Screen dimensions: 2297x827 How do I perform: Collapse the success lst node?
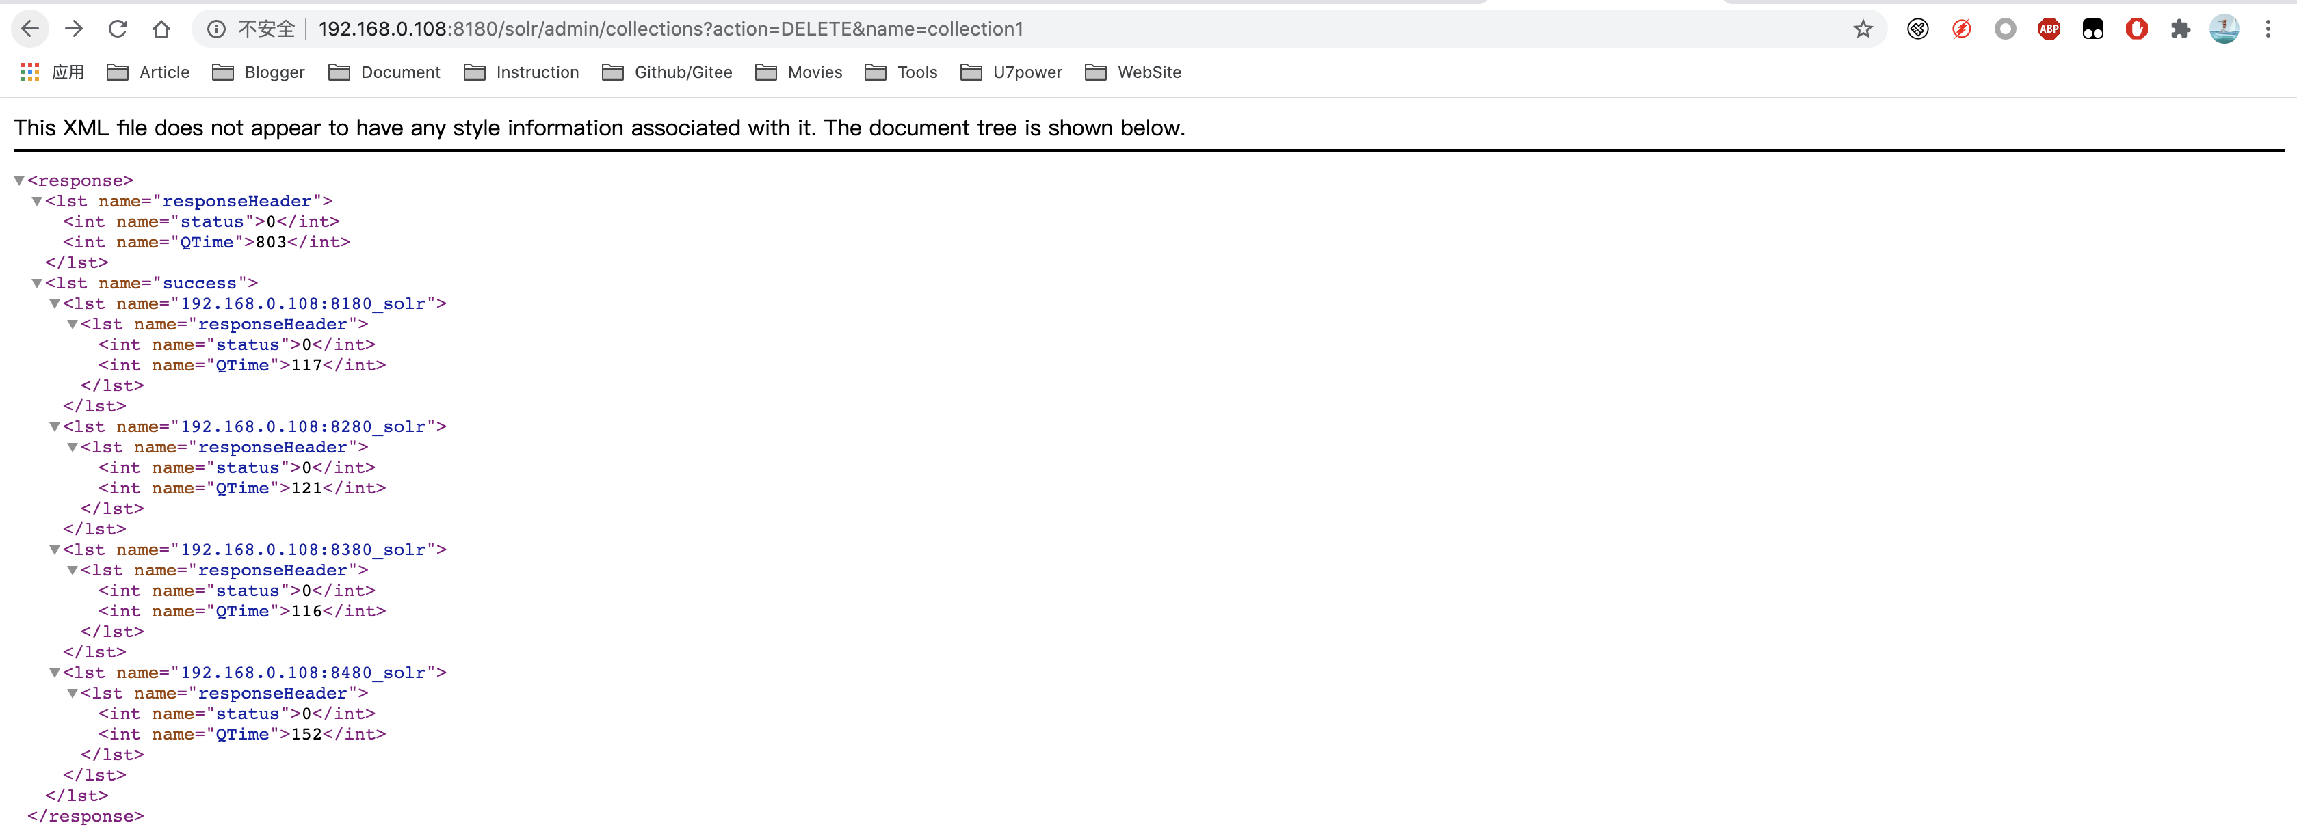36,284
